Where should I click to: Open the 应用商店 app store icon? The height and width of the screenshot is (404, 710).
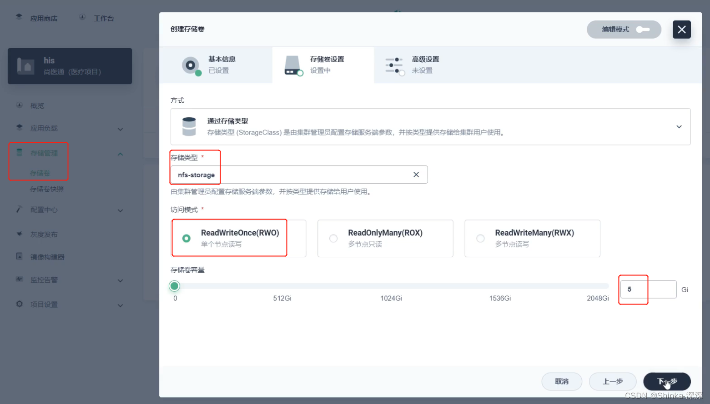coord(19,17)
